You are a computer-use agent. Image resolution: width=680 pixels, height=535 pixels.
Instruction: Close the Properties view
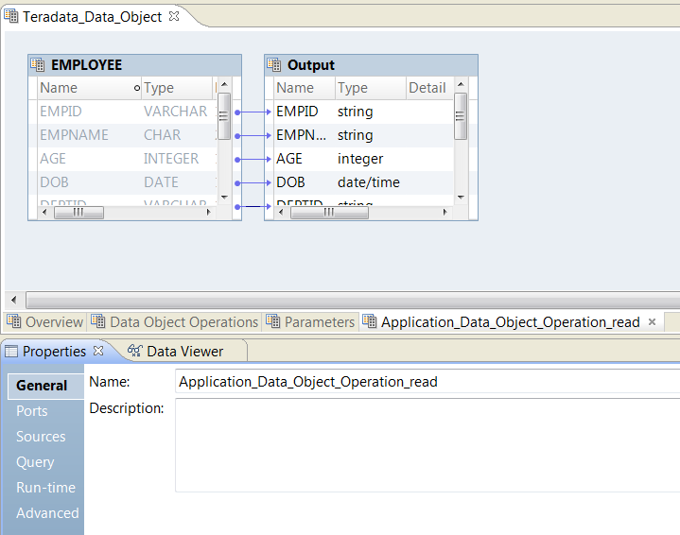click(98, 351)
